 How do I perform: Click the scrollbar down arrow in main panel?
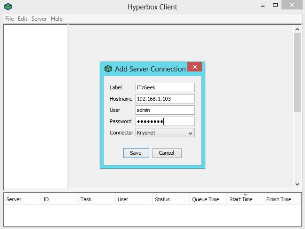[297, 184]
